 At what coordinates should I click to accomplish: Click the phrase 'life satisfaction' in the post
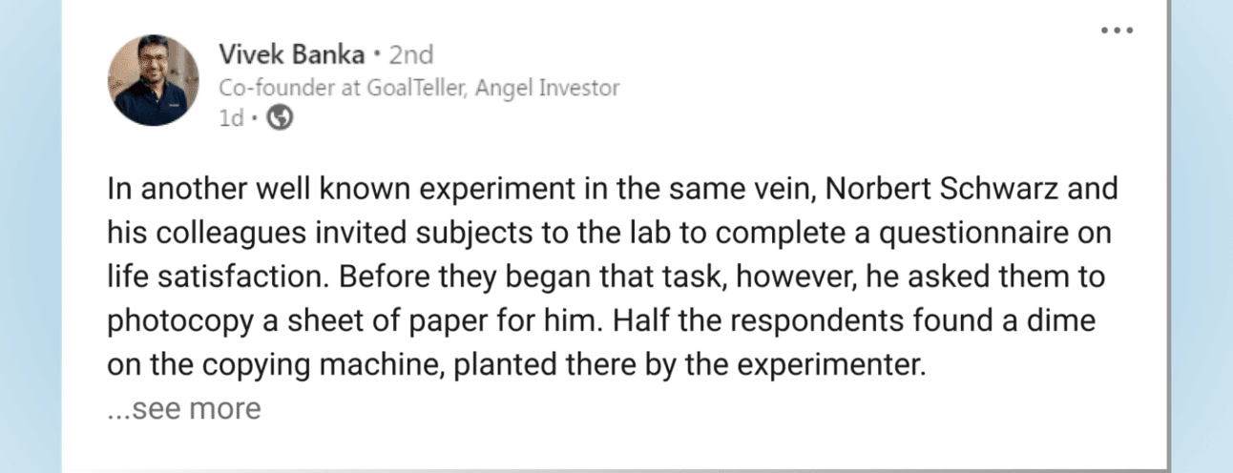click(217, 277)
